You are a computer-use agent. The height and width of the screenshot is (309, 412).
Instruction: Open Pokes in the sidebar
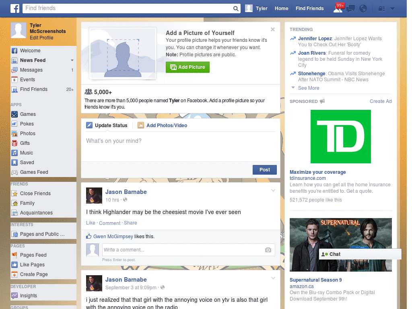(x=43, y=124)
